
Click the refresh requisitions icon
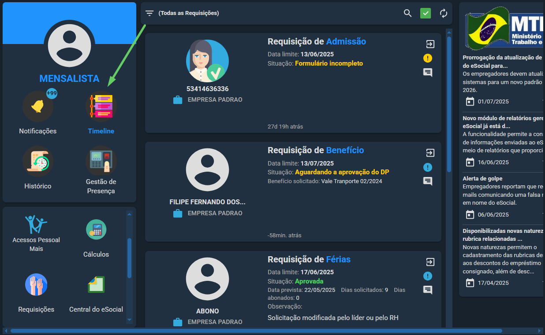pyautogui.click(x=444, y=13)
